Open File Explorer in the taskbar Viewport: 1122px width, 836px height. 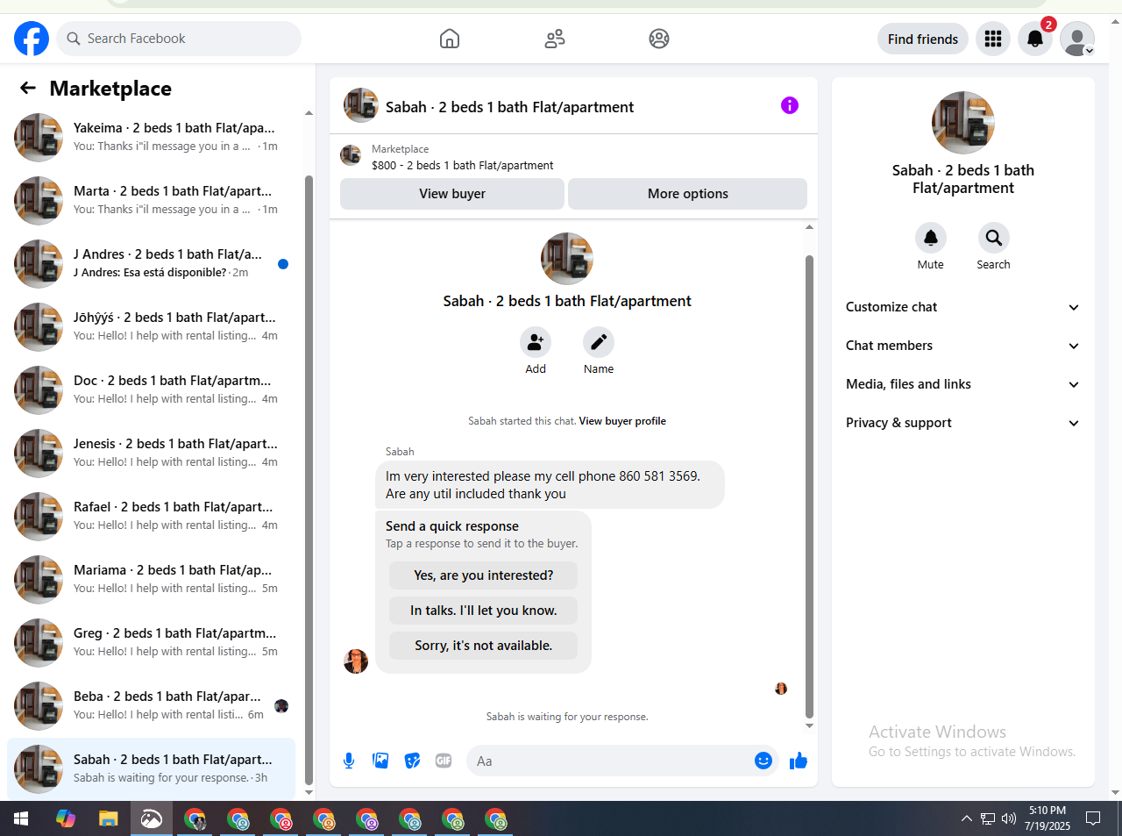(x=108, y=818)
